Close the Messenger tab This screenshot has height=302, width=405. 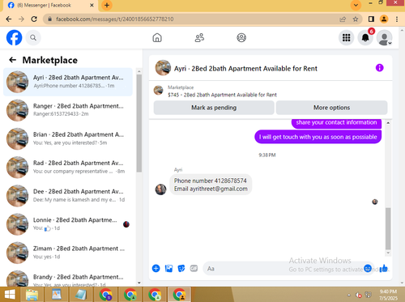[x=92, y=5]
